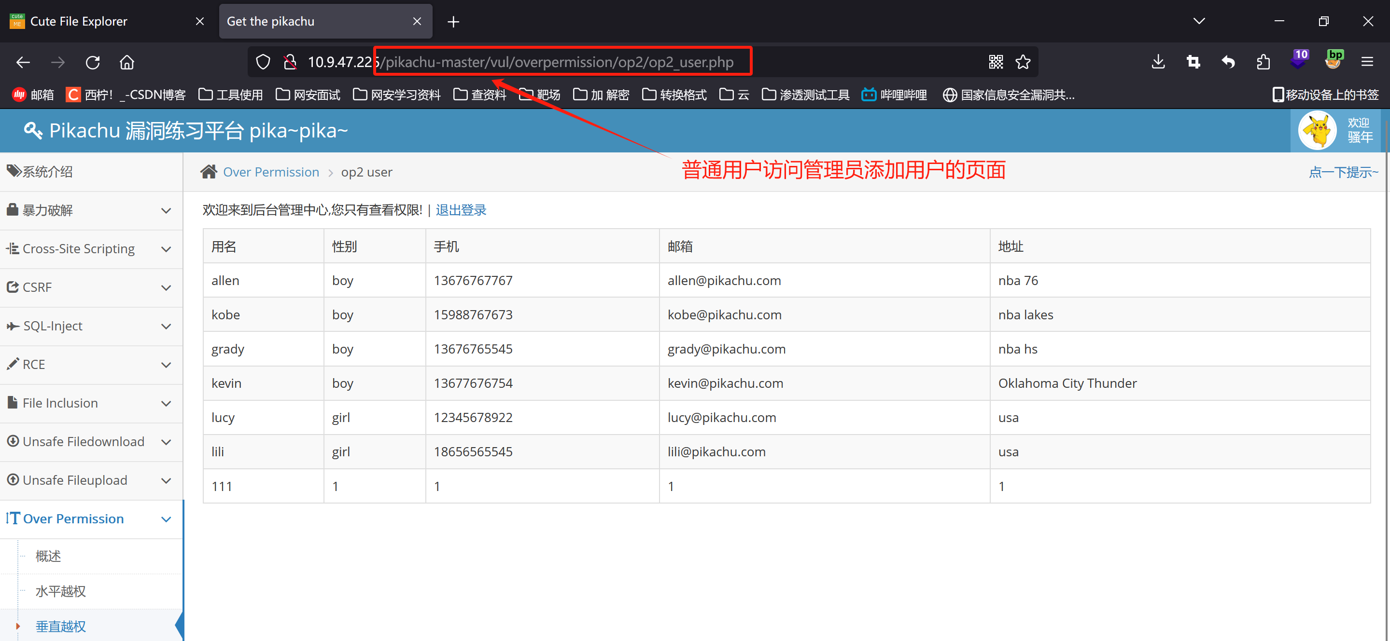Screen dimensions: 1390x641
Task: Expand the 暴力破解 sidebar section
Action: click(91, 210)
